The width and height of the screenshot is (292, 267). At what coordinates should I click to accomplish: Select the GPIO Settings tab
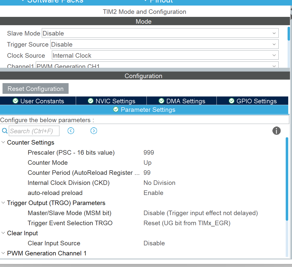[x=253, y=101]
